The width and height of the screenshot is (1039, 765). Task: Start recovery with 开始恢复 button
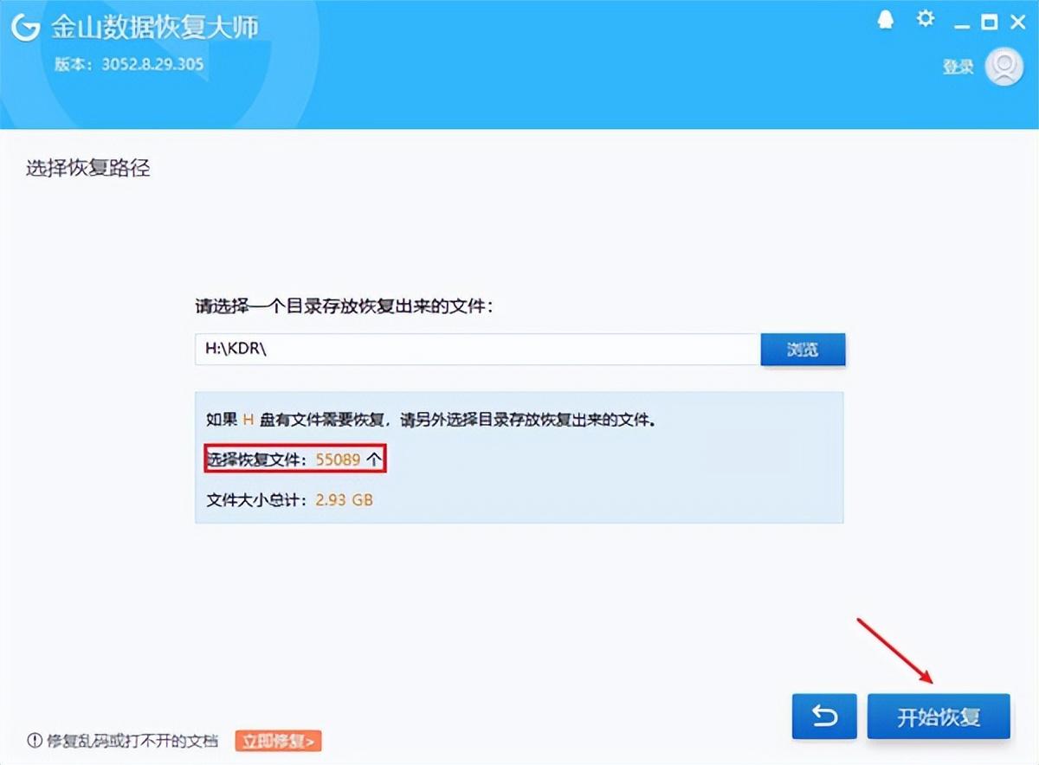pos(939,716)
